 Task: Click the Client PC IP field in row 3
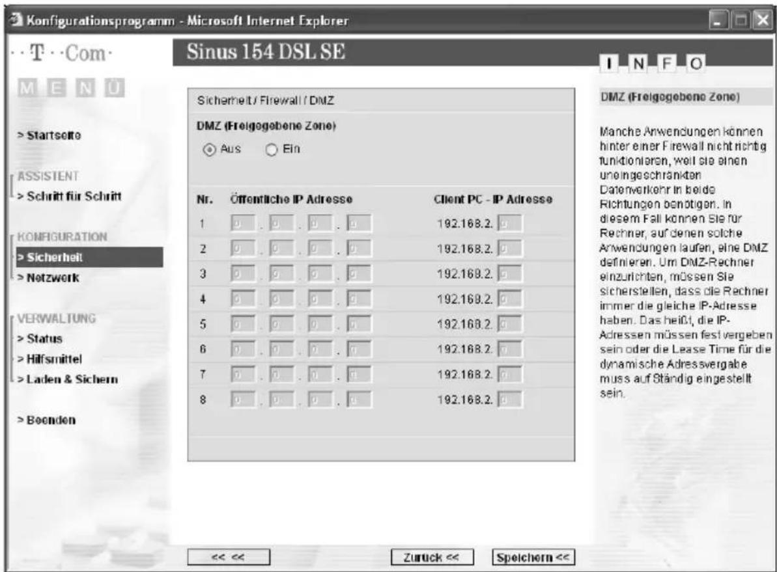509,273
